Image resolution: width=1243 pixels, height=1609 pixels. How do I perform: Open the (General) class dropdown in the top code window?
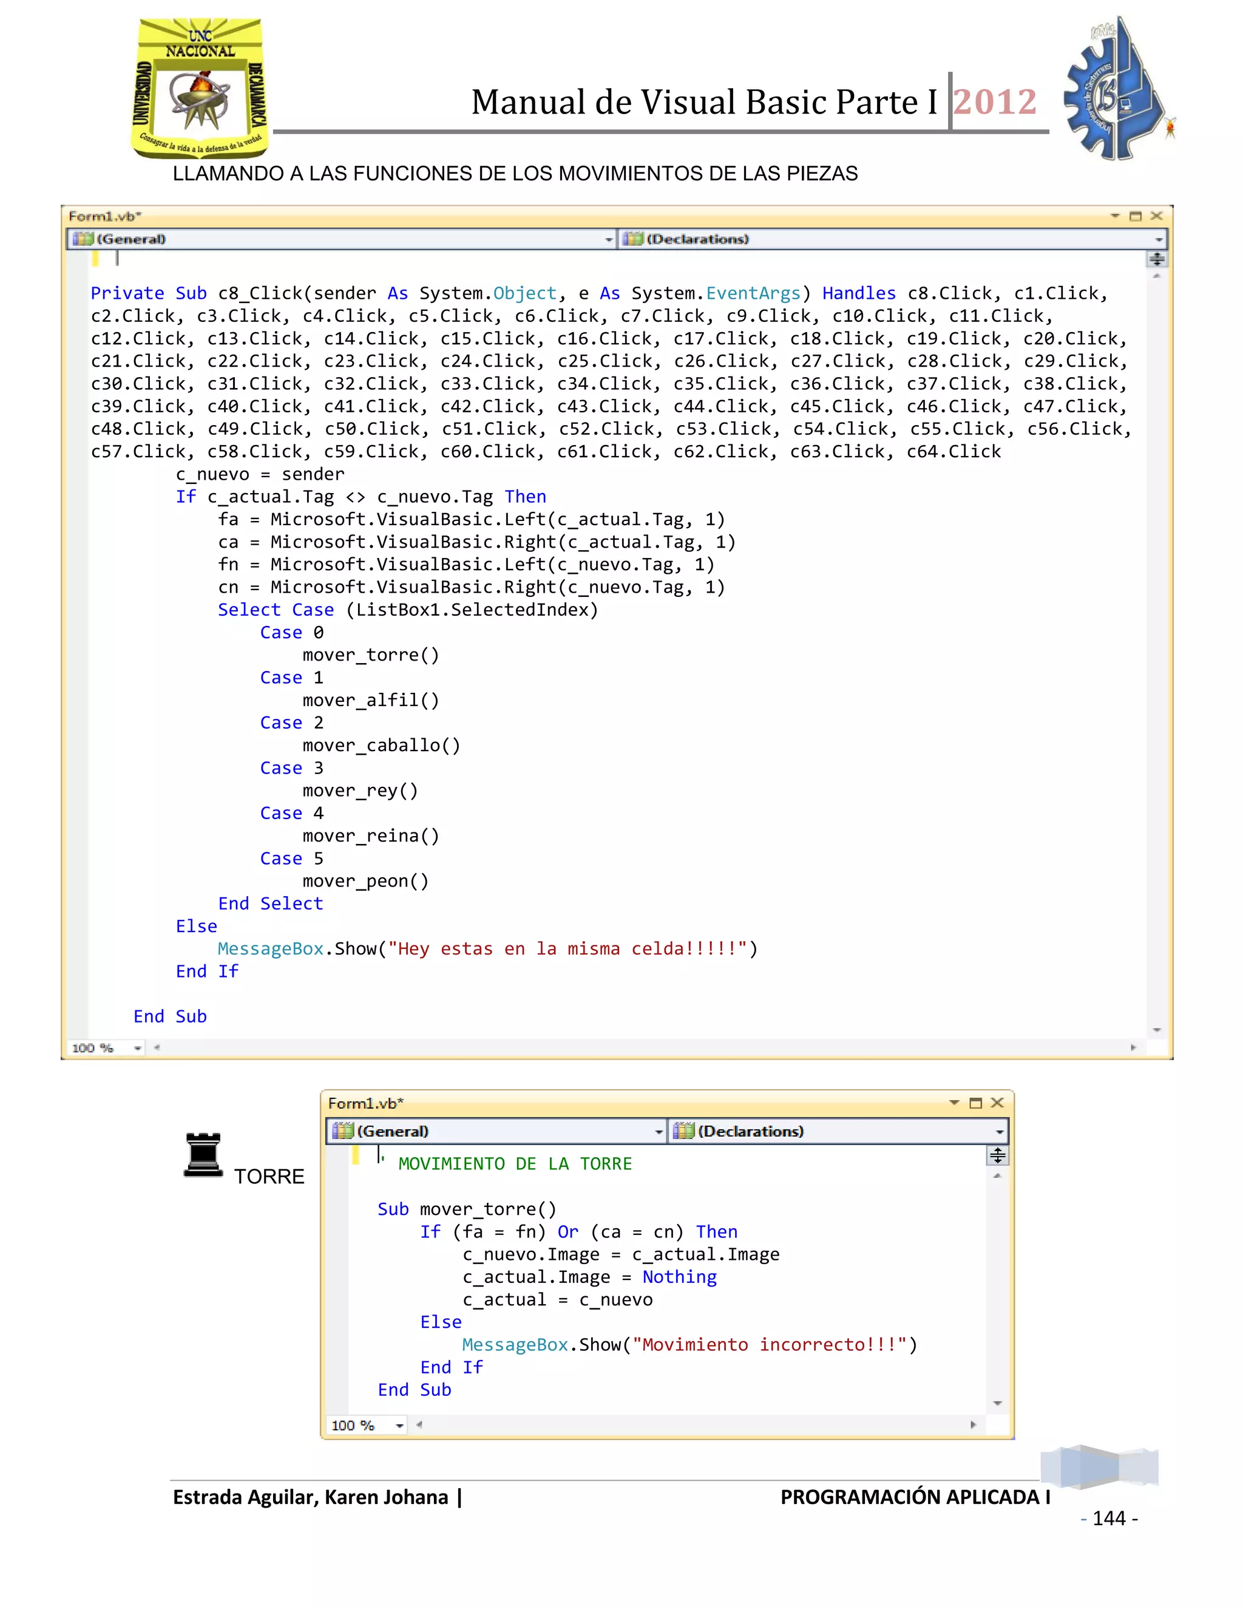click(x=342, y=239)
